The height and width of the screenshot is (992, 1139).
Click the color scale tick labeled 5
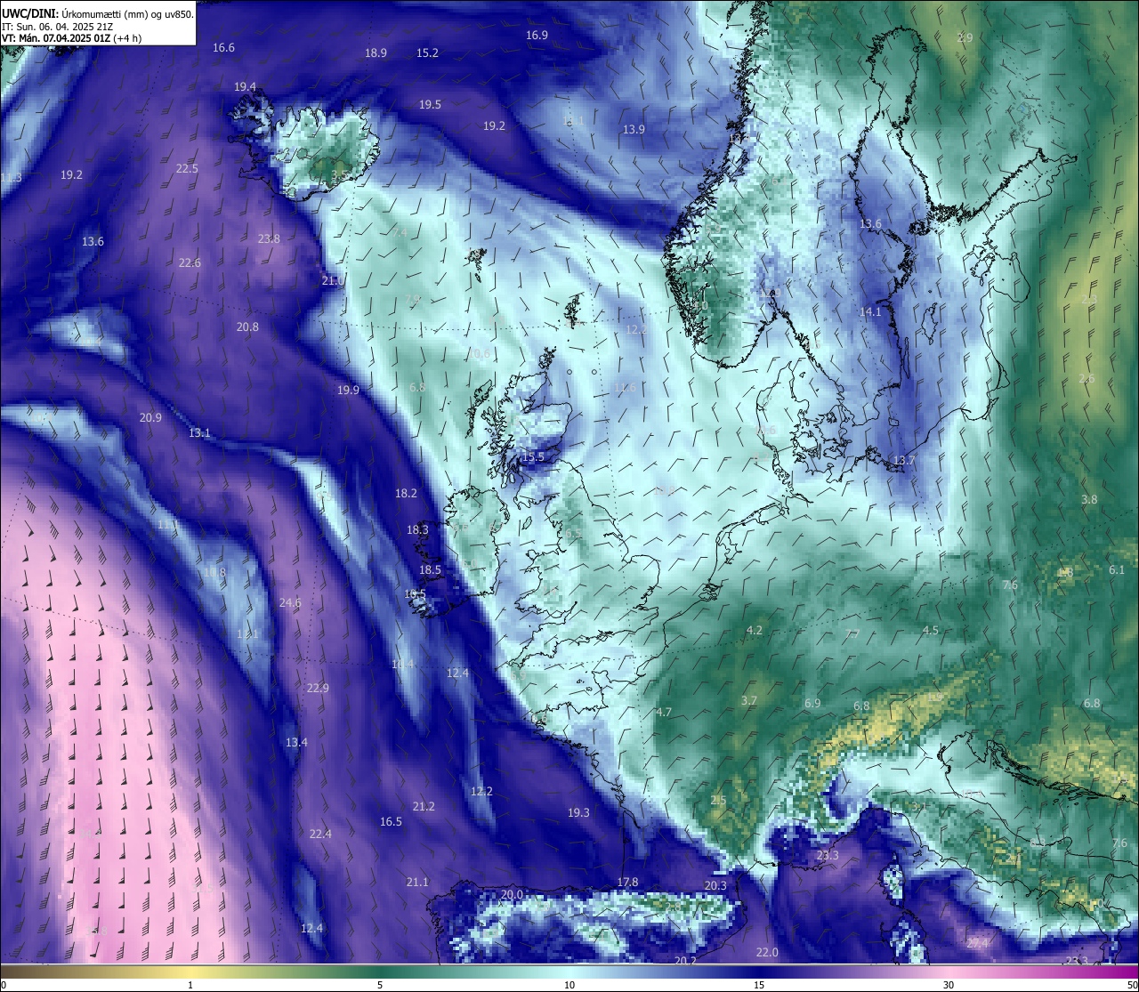point(380,985)
